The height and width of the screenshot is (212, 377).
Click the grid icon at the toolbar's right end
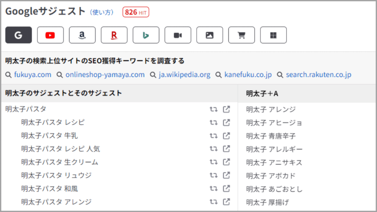[273, 35]
